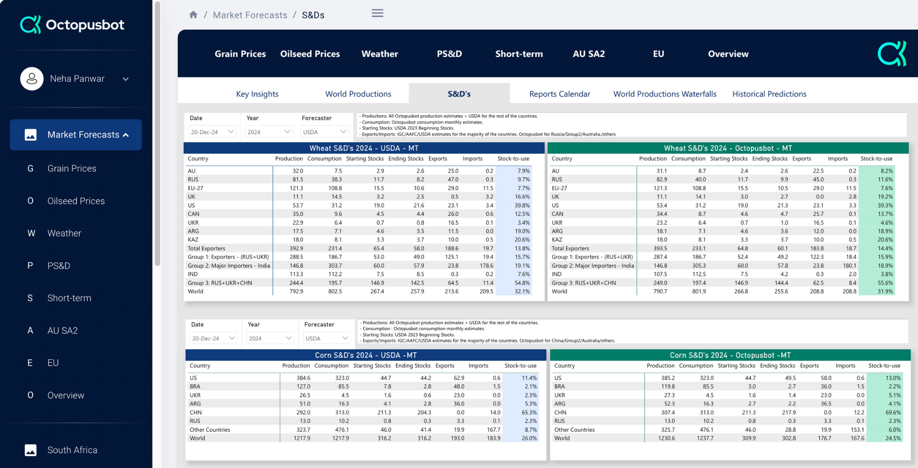Open Grain Prices in sidebar
Image resolution: width=918 pixels, height=468 pixels.
click(76, 168)
